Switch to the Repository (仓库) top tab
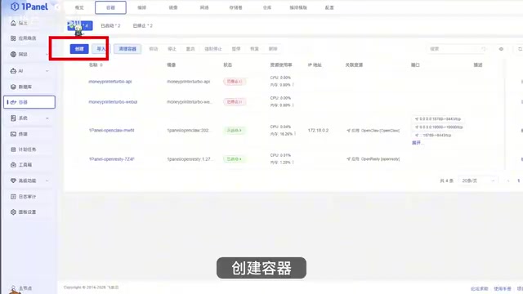This screenshot has width=523, height=294. (x=267, y=7)
